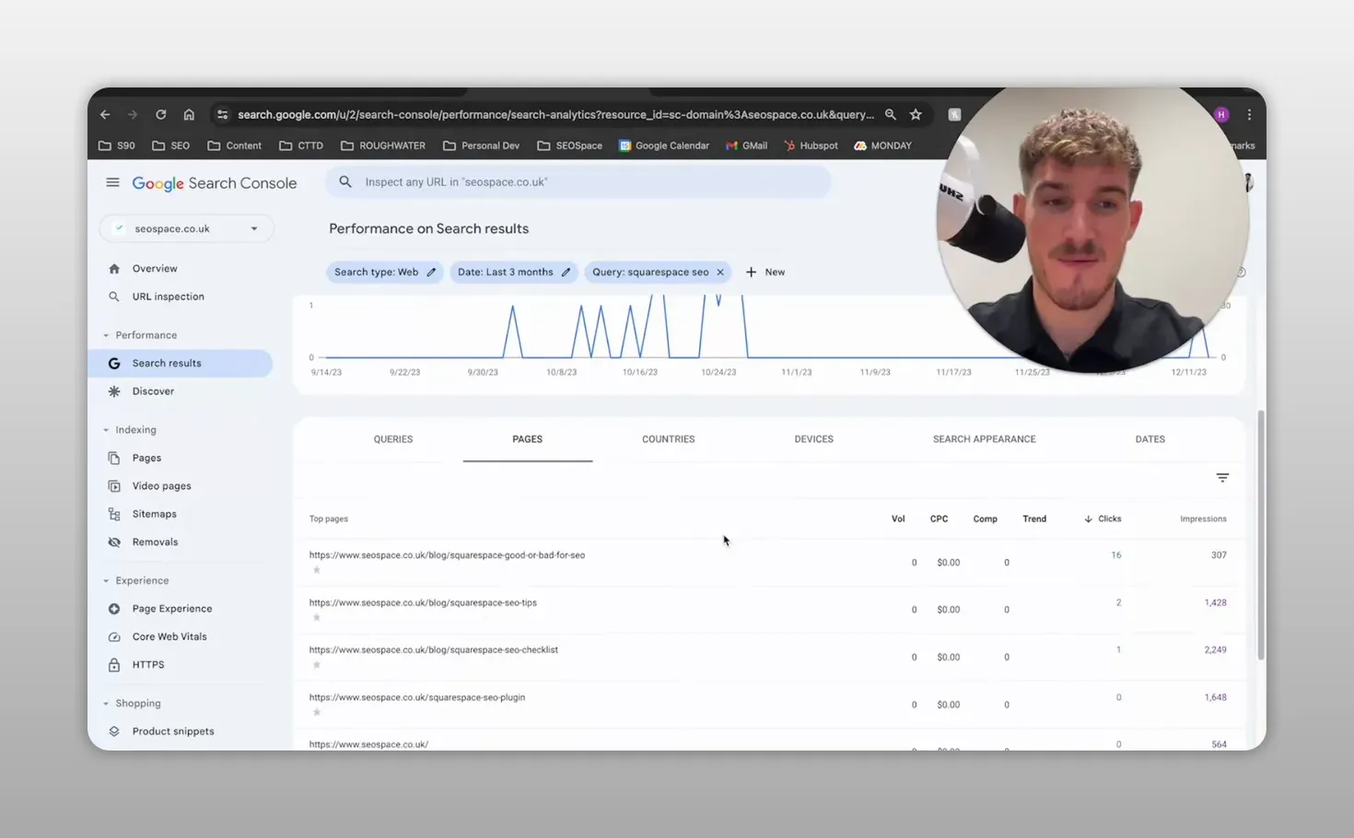Open Discover in the sidebar
1354x838 pixels.
pos(153,391)
